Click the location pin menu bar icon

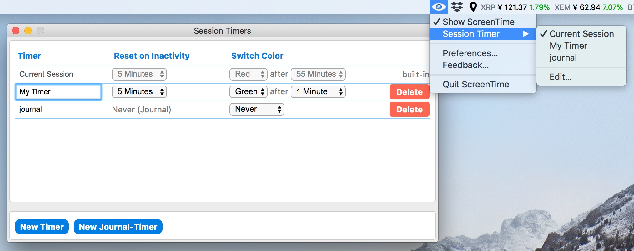pos(473,7)
